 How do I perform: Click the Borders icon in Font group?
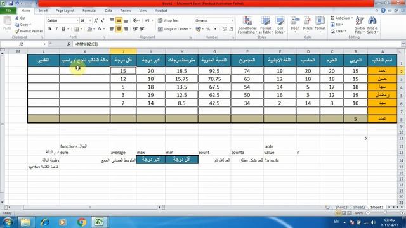coord(76,29)
